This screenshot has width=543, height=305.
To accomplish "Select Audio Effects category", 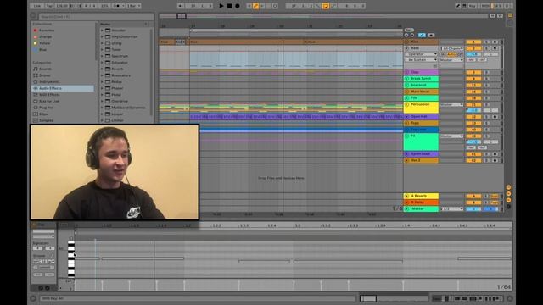I will [x=63, y=88].
